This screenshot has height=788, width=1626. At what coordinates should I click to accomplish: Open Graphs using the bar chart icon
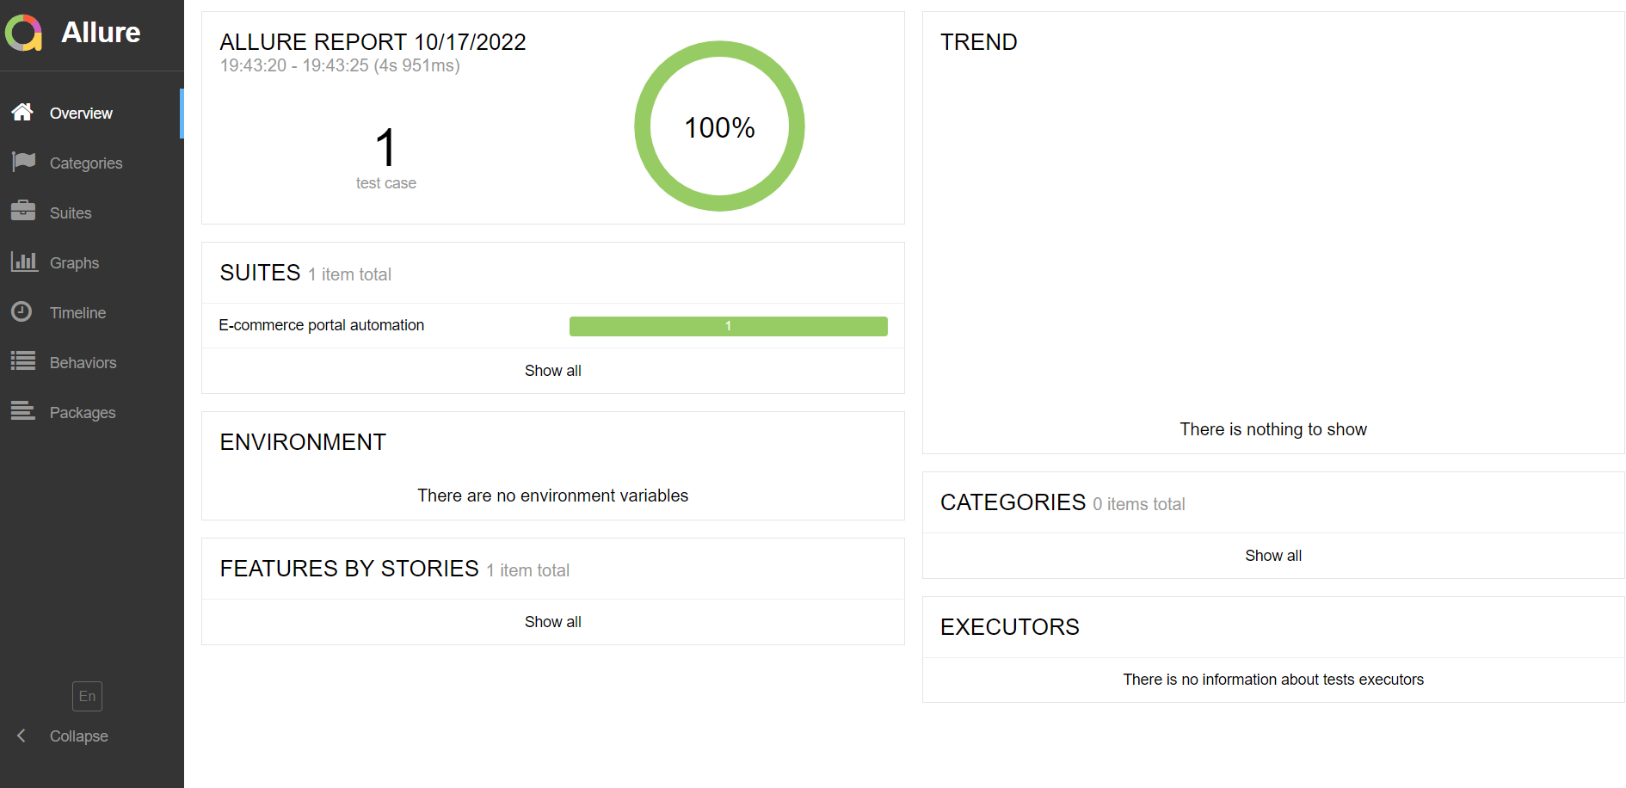coord(22,262)
